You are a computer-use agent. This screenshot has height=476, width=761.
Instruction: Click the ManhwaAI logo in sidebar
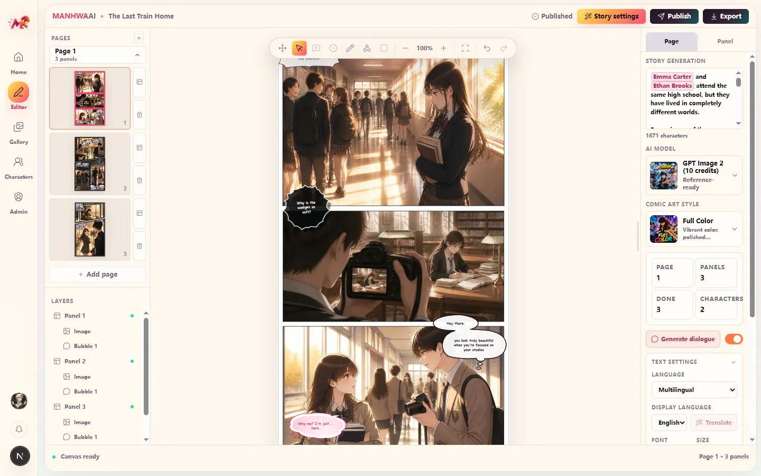tap(19, 22)
